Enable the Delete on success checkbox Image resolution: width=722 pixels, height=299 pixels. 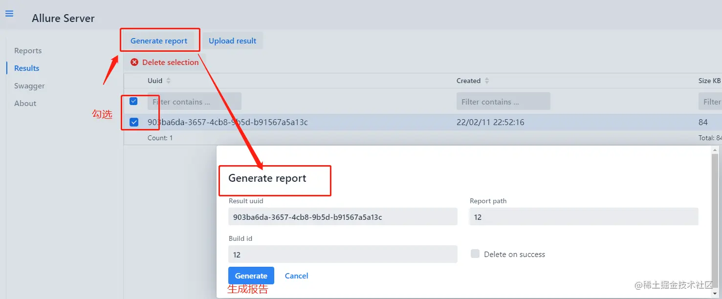tap(475, 254)
